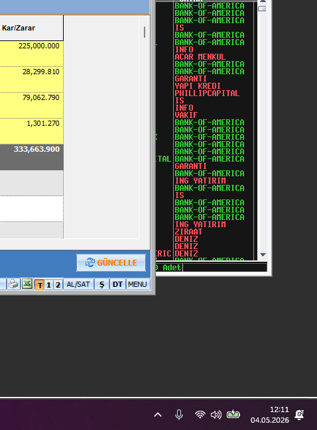Screen dimensions: 317x430
Task: Click the printer icon in the bottom toolbar
Action: [x=13, y=284]
